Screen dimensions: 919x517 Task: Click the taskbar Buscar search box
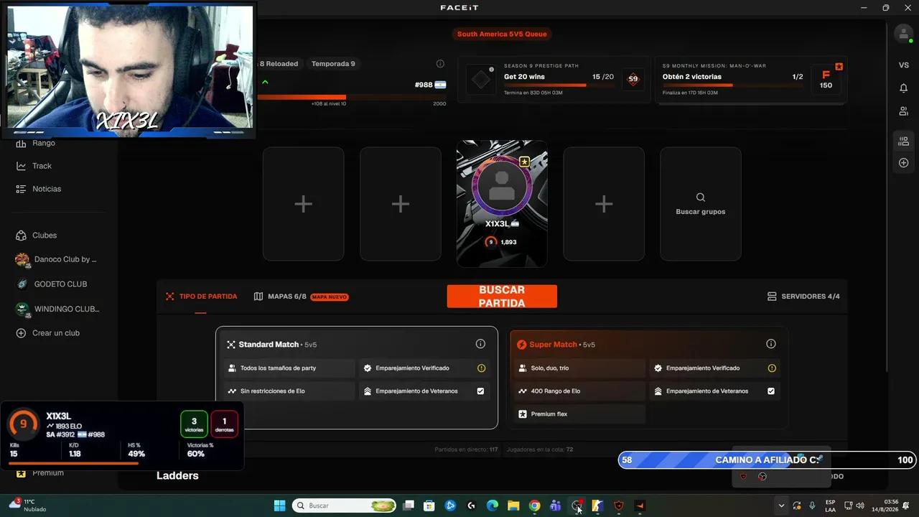pos(345,506)
